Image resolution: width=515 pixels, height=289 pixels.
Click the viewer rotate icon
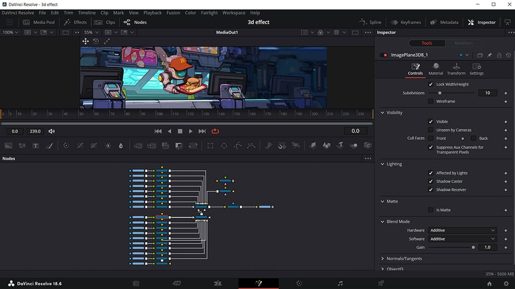96,41
